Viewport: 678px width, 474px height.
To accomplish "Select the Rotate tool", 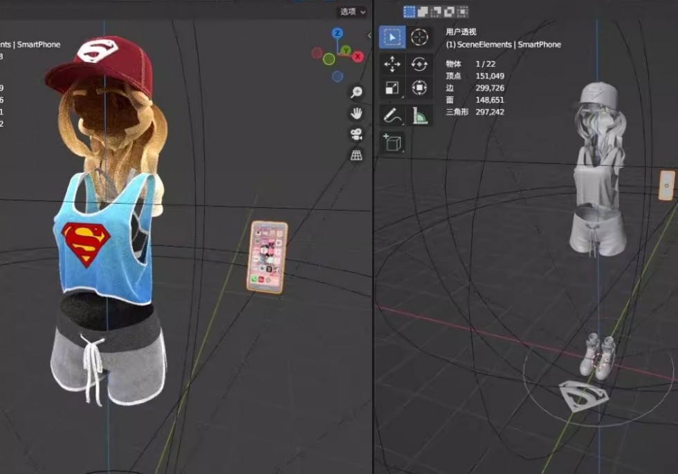I will tap(419, 64).
